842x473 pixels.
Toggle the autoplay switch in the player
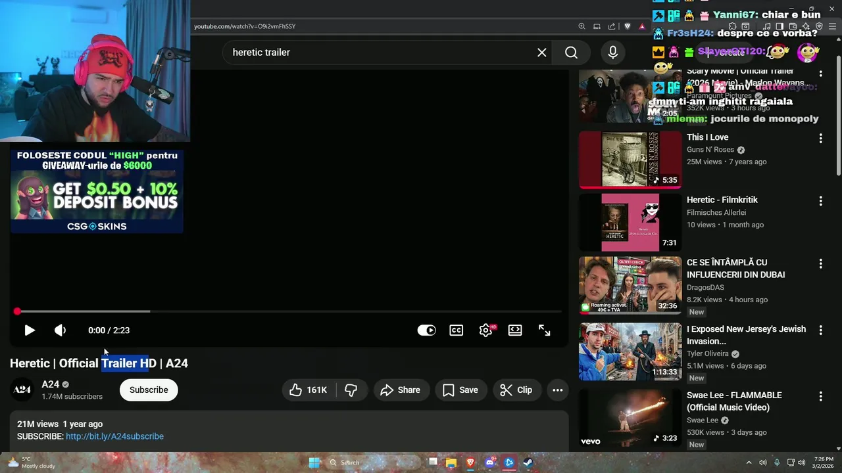coord(426,330)
